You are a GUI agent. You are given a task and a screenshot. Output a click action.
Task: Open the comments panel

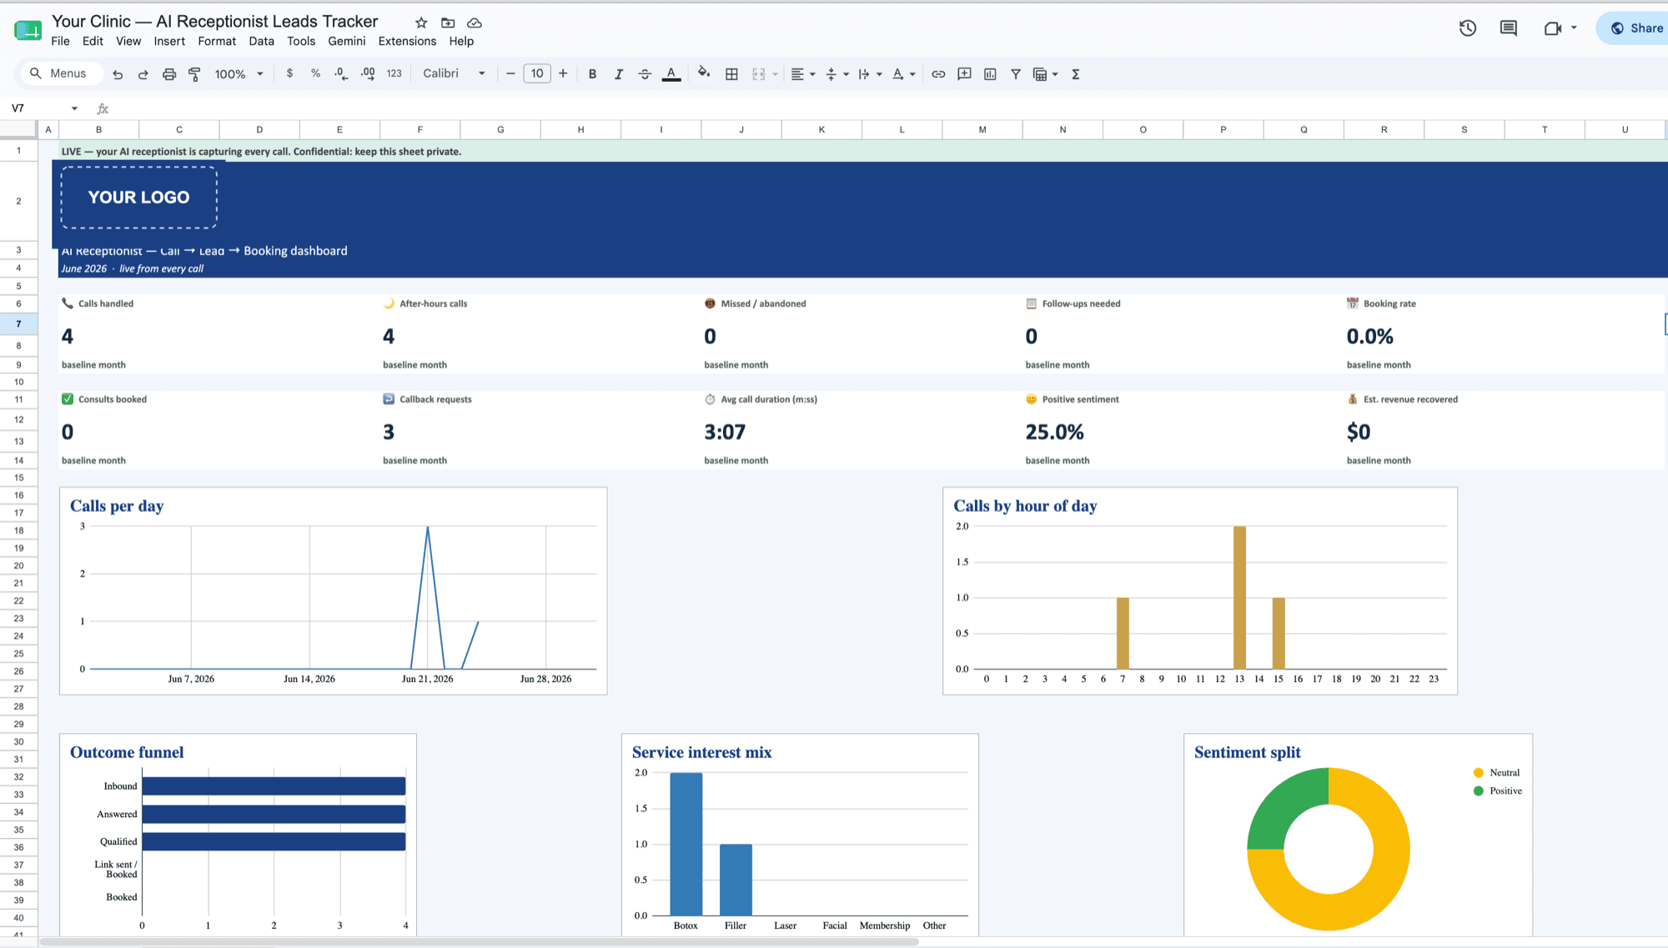click(x=1509, y=28)
